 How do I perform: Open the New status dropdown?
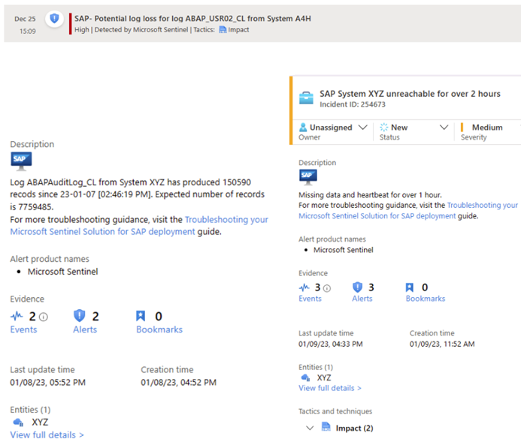coord(413,128)
